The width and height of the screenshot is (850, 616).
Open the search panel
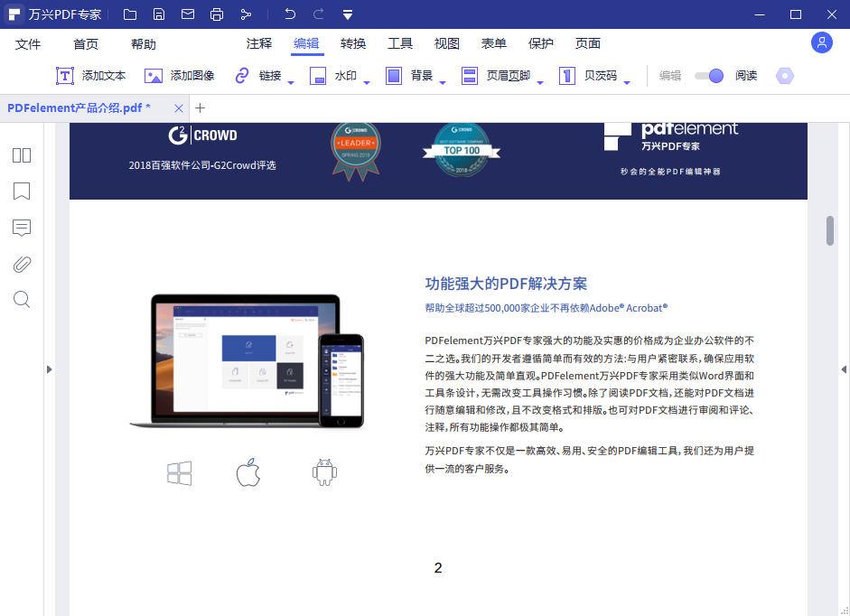tap(21, 299)
